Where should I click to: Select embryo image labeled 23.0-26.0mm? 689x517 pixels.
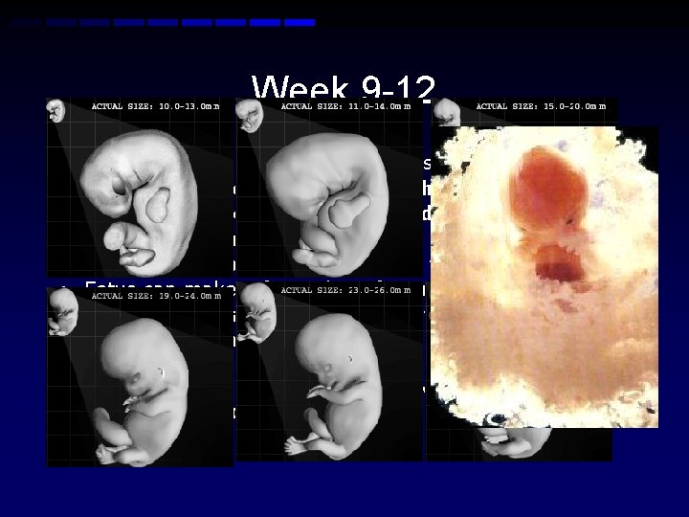pyautogui.click(x=329, y=371)
